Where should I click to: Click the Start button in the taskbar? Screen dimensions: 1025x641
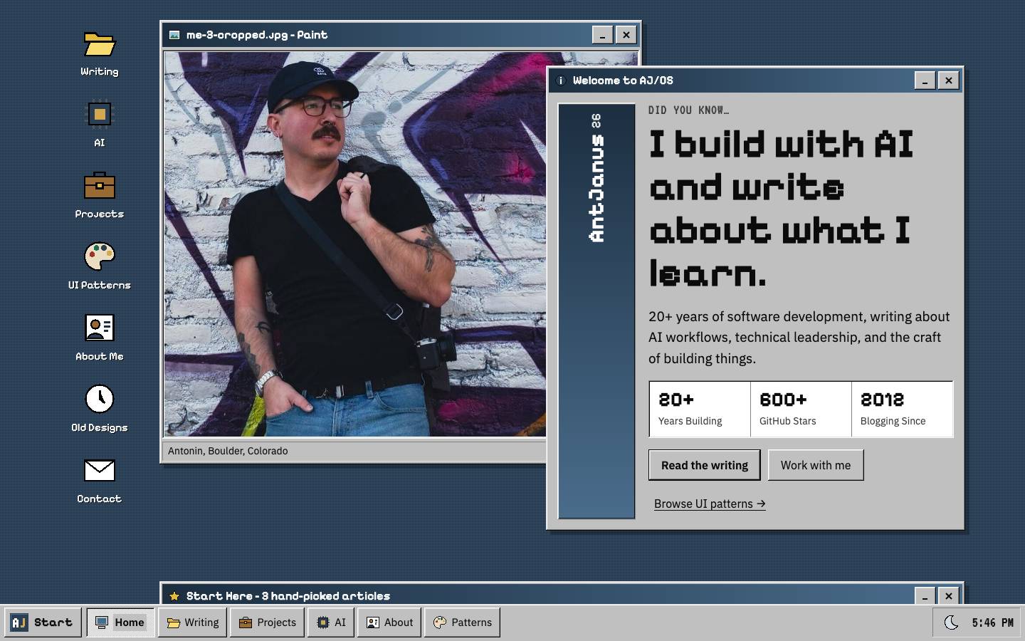(43, 622)
